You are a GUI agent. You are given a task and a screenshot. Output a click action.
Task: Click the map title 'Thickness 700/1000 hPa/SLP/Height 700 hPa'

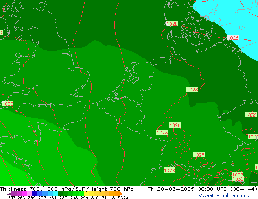click(x=67, y=189)
